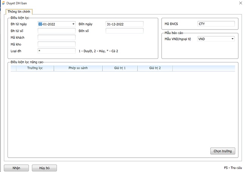
Task: Click the Nhận button to confirm
Action: click(x=16, y=168)
